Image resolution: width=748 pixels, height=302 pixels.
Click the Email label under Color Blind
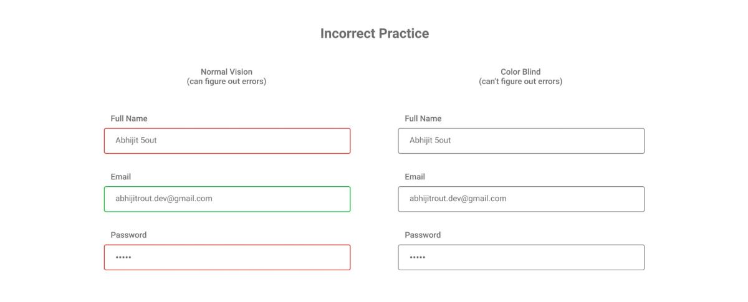[415, 177]
